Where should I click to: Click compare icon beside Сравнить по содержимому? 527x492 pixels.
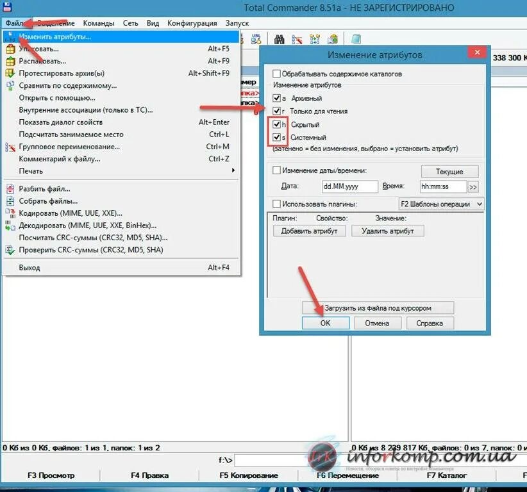coord(10,86)
